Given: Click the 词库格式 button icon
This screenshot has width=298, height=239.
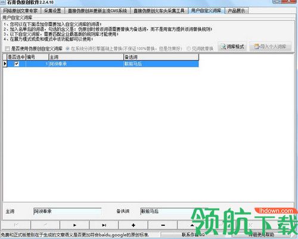Looking at the screenshot, I should [223, 46].
